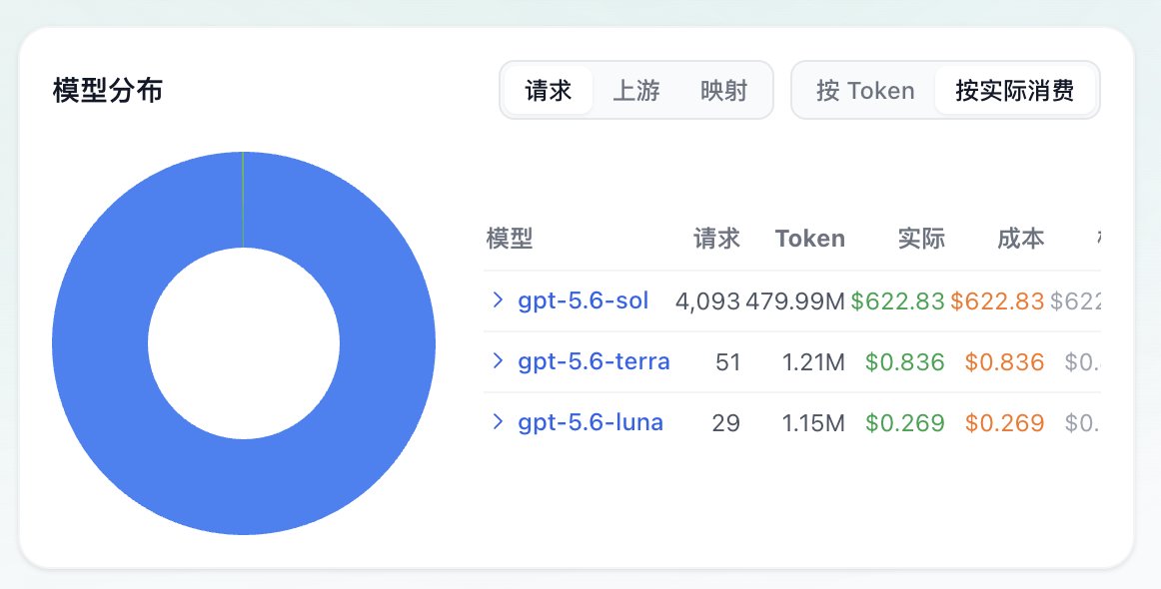Click the 1.15M token cell
This screenshot has height=589, width=1161.
point(813,422)
